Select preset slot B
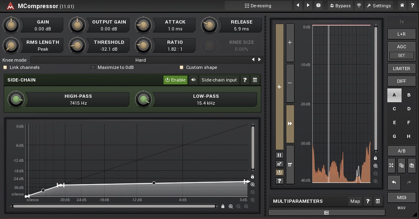419x219 pixels. [408, 95]
